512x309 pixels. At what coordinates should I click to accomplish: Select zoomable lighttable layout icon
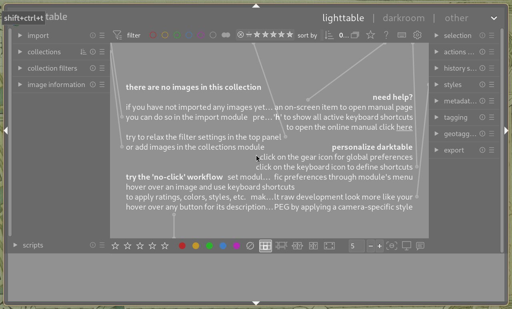point(281,246)
